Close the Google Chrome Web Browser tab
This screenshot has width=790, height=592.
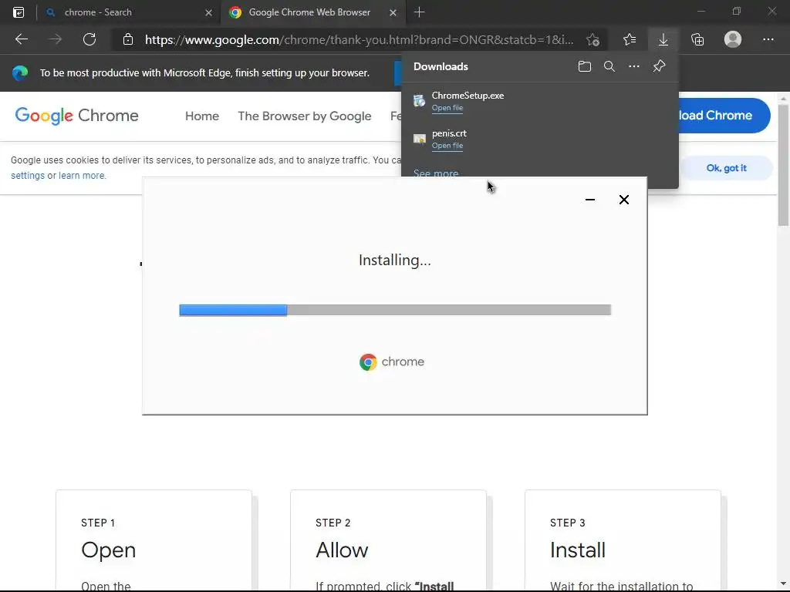393,12
